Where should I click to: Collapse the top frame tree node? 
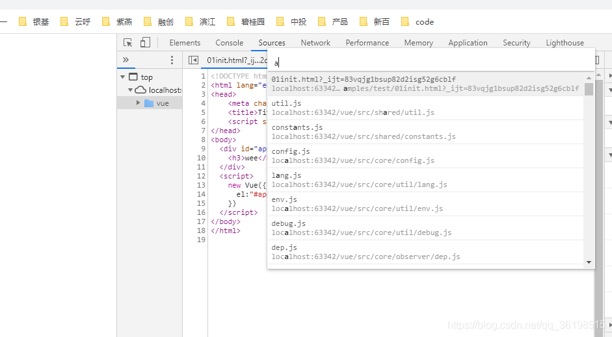click(122, 77)
